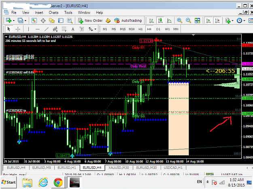This screenshot has width=253, height=189.
Task: Select the Cursor arrow tool
Action: 9,29
